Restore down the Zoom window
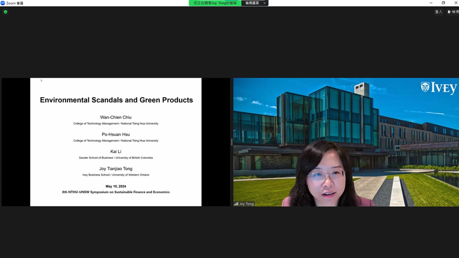This screenshot has width=459, height=258. click(443, 3)
